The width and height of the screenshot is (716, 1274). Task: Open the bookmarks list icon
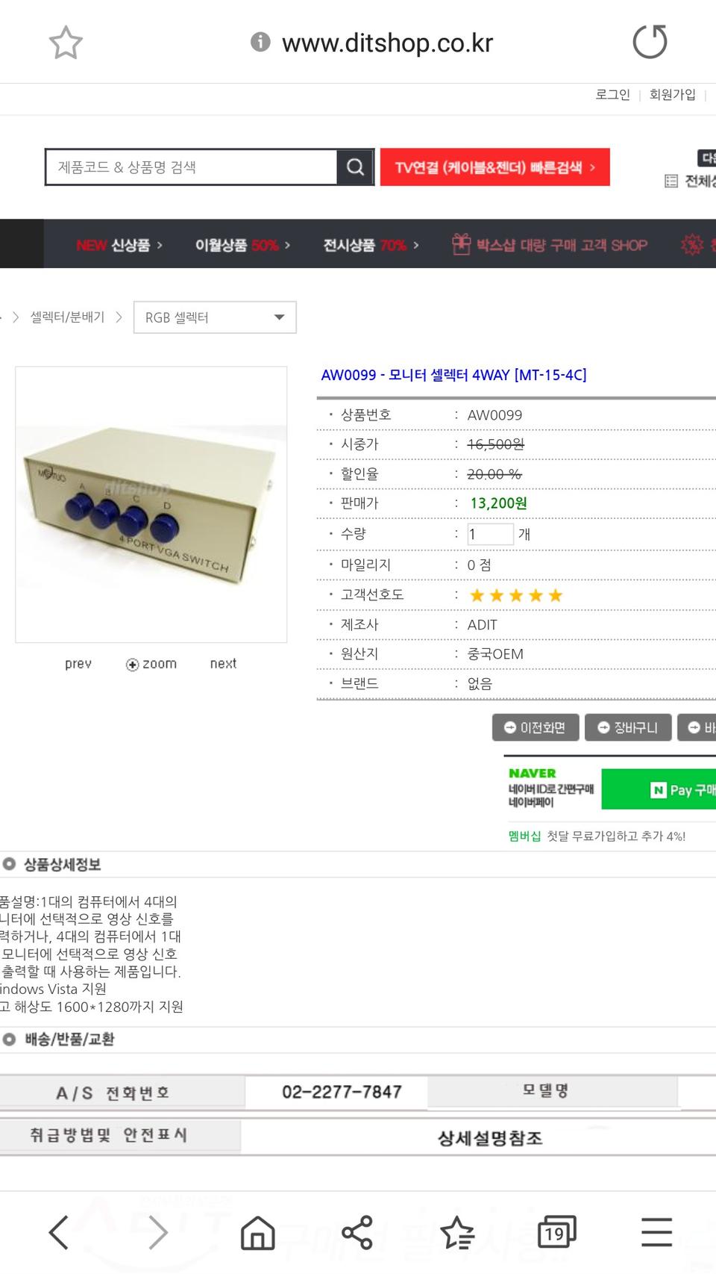pos(457,1231)
